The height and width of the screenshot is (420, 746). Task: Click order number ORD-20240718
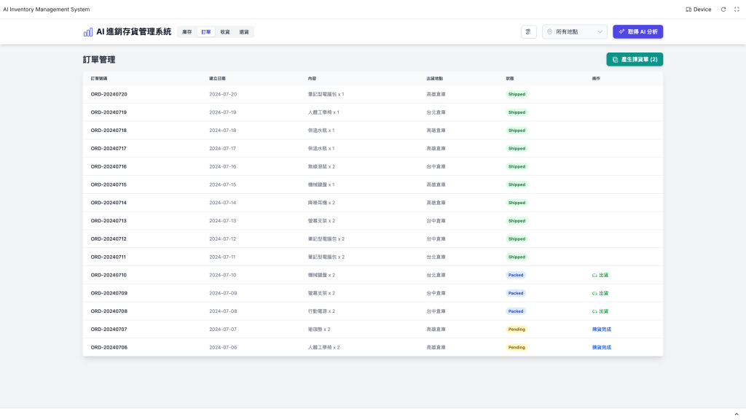(x=109, y=131)
